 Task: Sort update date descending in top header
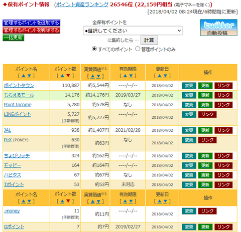click(165, 76)
